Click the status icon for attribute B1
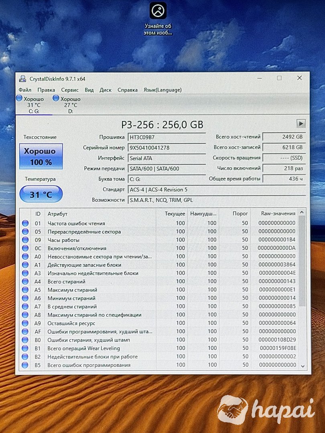 tap(25, 348)
